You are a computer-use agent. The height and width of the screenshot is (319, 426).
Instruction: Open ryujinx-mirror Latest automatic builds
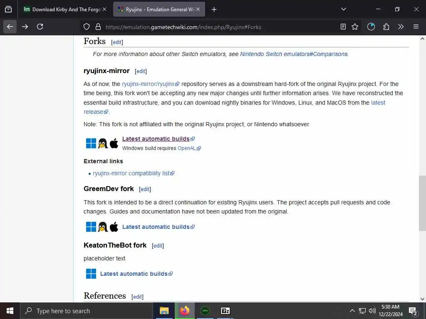[x=159, y=139]
